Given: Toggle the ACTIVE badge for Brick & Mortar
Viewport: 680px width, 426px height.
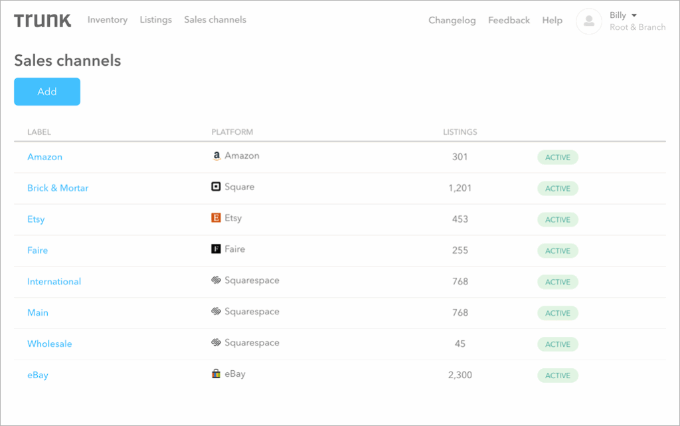Looking at the screenshot, I should coord(557,188).
